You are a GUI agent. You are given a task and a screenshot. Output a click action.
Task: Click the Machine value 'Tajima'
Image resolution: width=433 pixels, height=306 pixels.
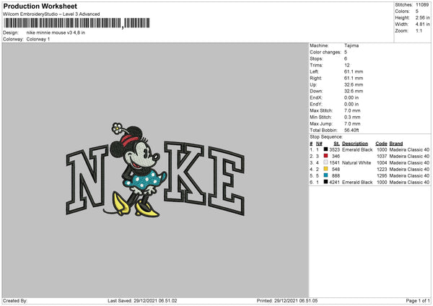351,45
